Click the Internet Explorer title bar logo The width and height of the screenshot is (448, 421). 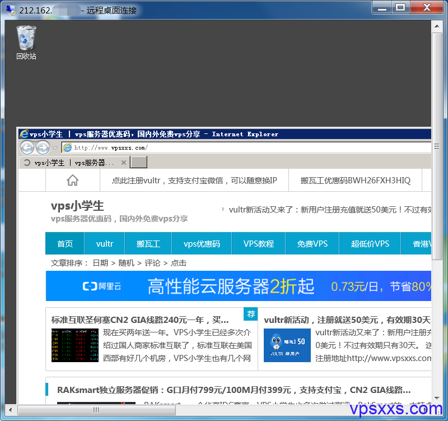point(24,134)
